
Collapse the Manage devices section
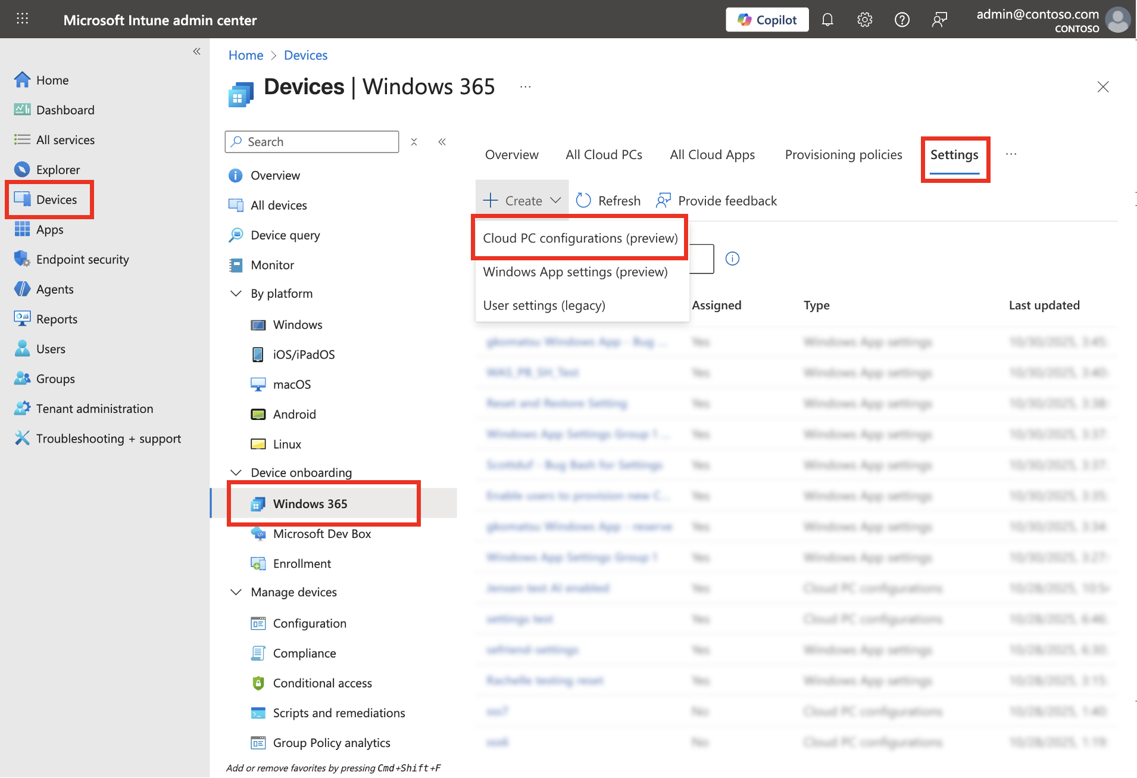(x=236, y=592)
